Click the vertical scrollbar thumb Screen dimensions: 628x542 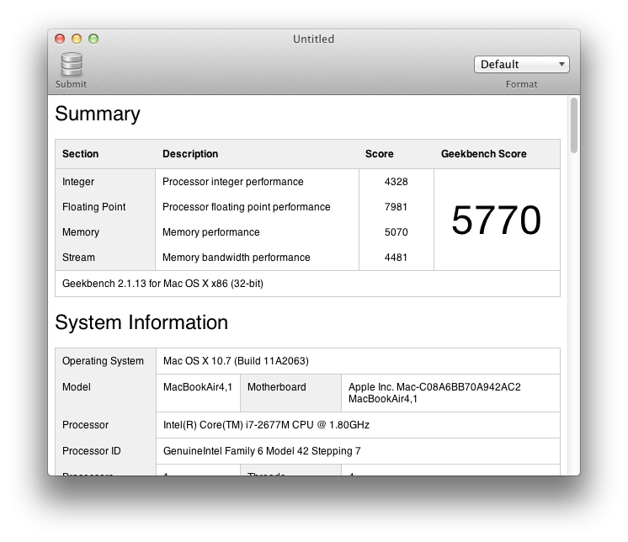point(573,125)
